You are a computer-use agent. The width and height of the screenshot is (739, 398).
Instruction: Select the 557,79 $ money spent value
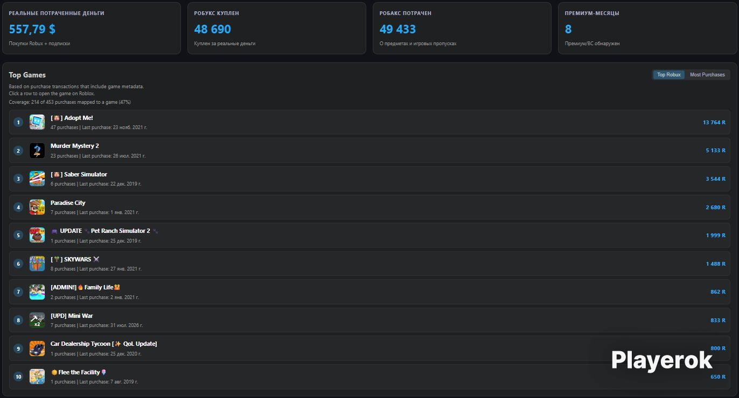point(32,29)
